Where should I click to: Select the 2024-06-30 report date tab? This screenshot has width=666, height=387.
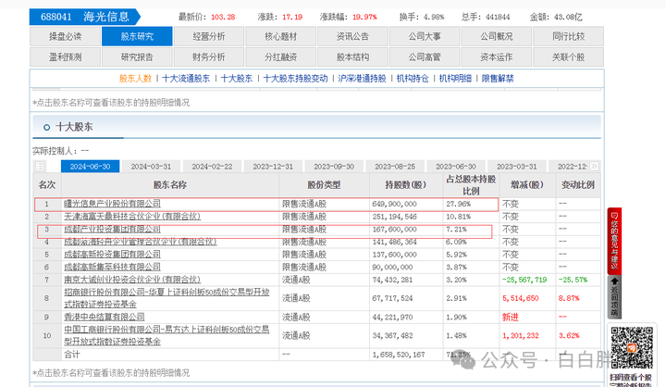90,167
